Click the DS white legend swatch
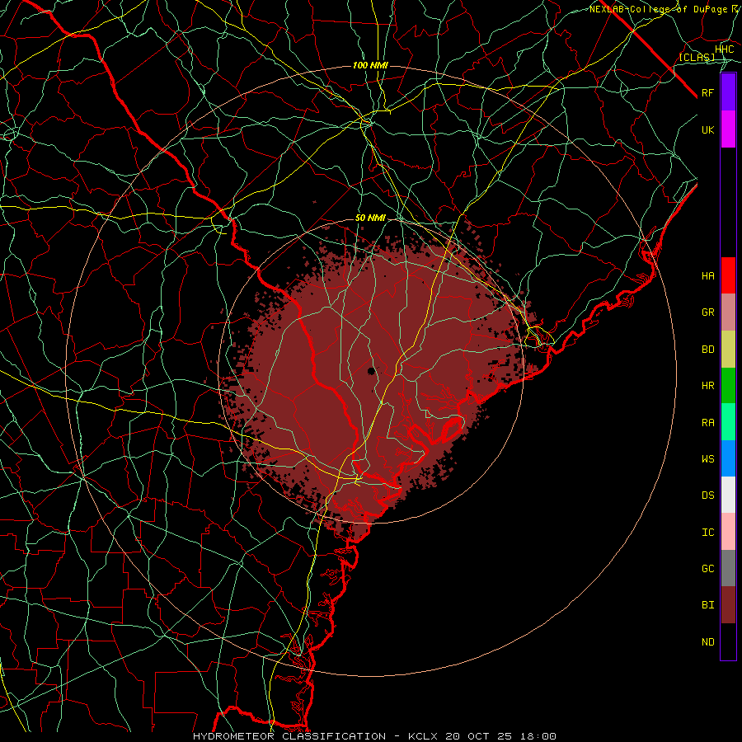Image resolution: width=742 pixels, height=742 pixels. coord(728,495)
